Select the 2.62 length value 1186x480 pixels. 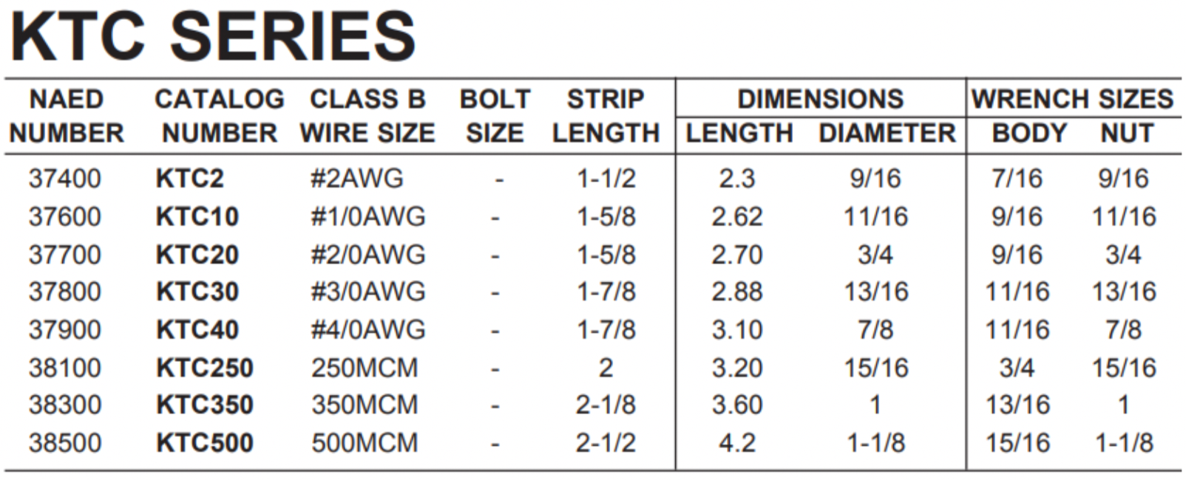[737, 216]
